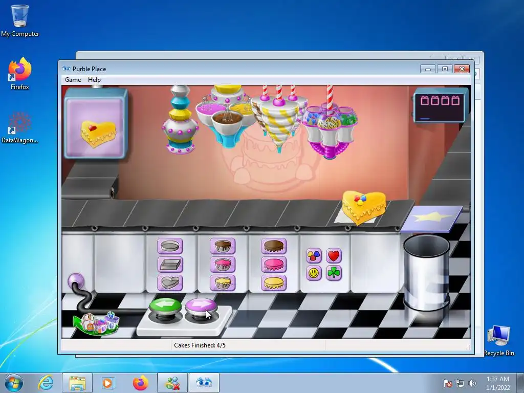This screenshot has height=393, width=524.
Task: Click the star shipping pad
Action: click(432, 218)
